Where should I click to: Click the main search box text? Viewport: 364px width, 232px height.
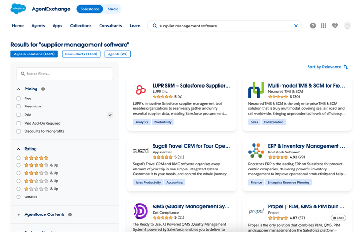coord(188,26)
